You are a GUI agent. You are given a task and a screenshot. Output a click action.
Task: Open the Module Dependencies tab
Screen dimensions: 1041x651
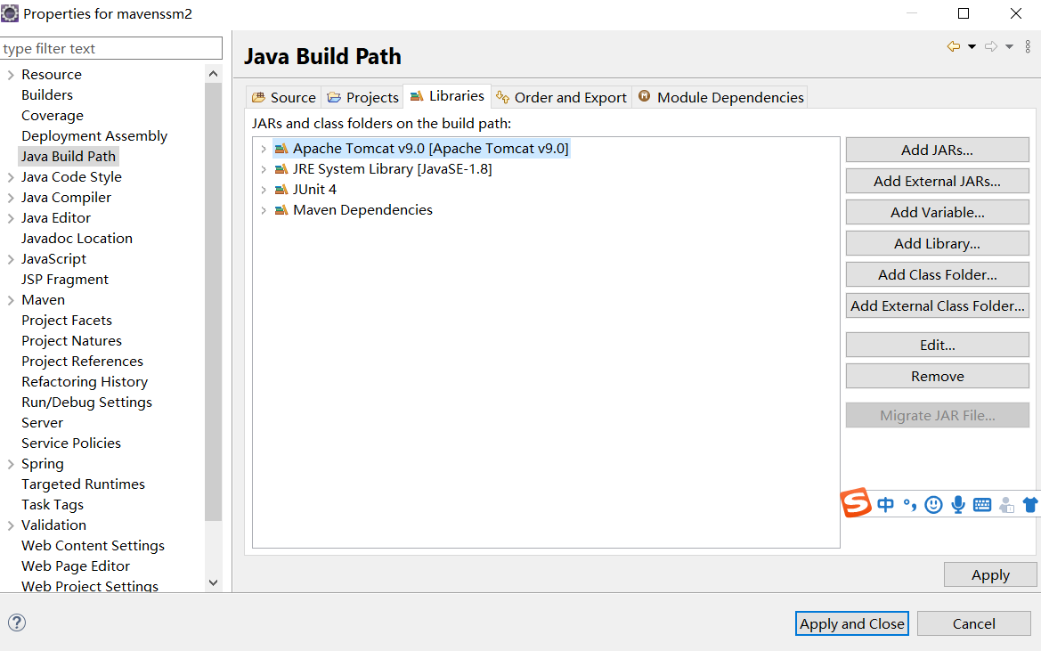pos(720,98)
